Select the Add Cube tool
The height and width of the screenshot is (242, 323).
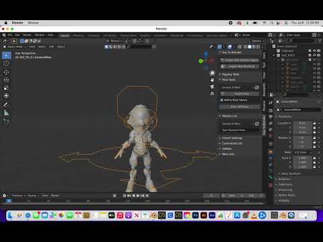(x=6, y=121)
